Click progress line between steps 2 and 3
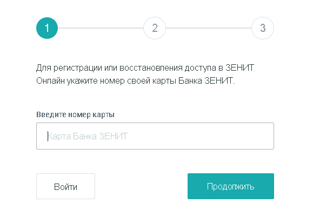The width and height of the screenshot is (313, 217). (x=209, y=28)
